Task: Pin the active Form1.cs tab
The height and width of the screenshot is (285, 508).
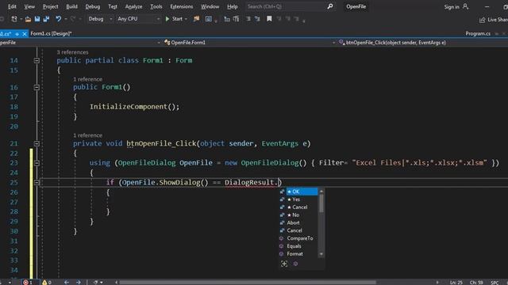Action: coord(17,33)
